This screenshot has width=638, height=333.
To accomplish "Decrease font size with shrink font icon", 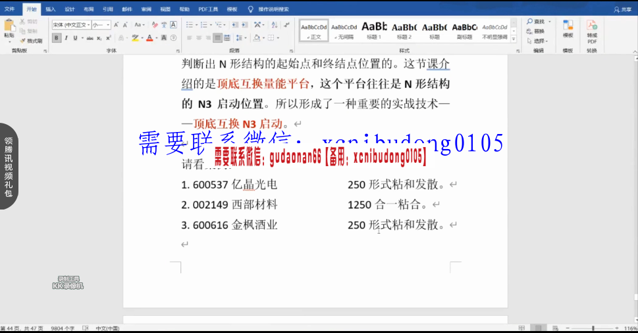I will [x=125, y=25].
